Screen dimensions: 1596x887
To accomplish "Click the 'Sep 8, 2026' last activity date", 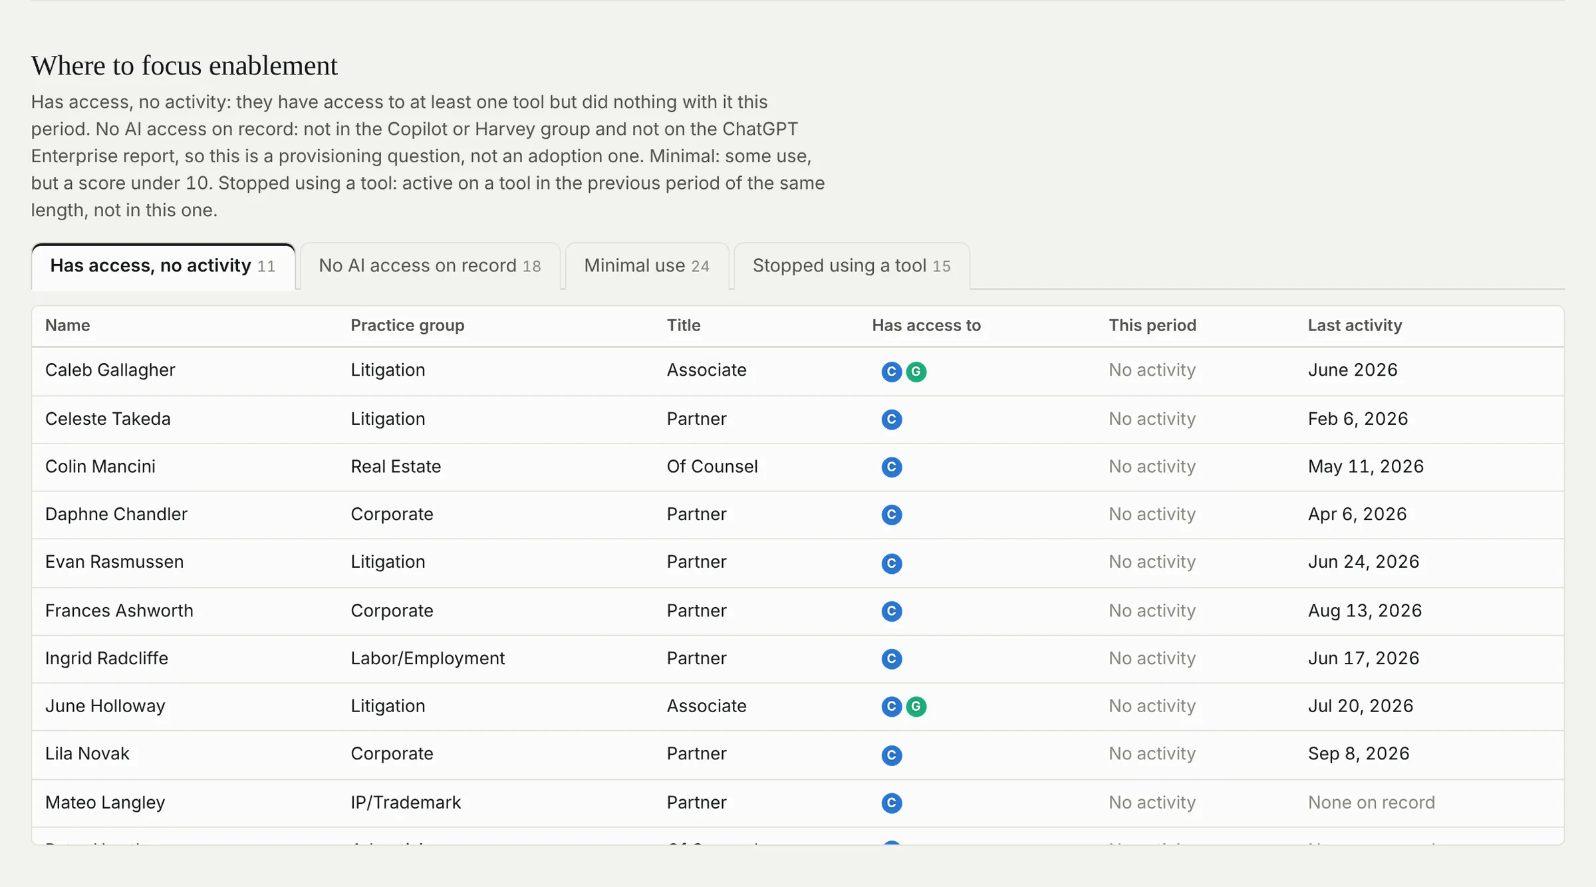I will [x=1359, y=753].
